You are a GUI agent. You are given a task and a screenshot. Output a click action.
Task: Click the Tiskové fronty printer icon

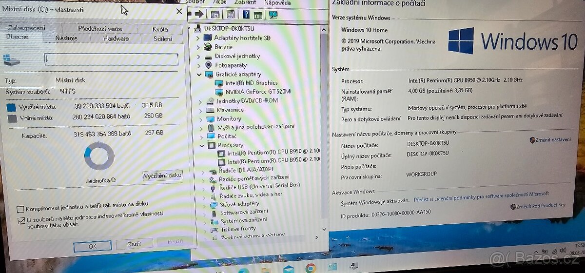215,229
